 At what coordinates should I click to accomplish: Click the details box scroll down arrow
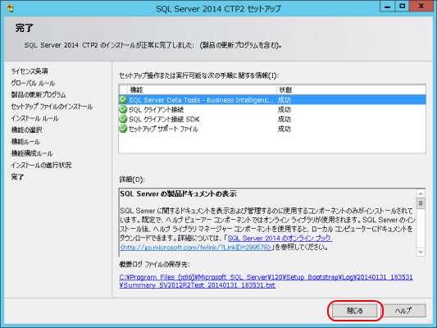pyautogui.click(x=421, y=252)
